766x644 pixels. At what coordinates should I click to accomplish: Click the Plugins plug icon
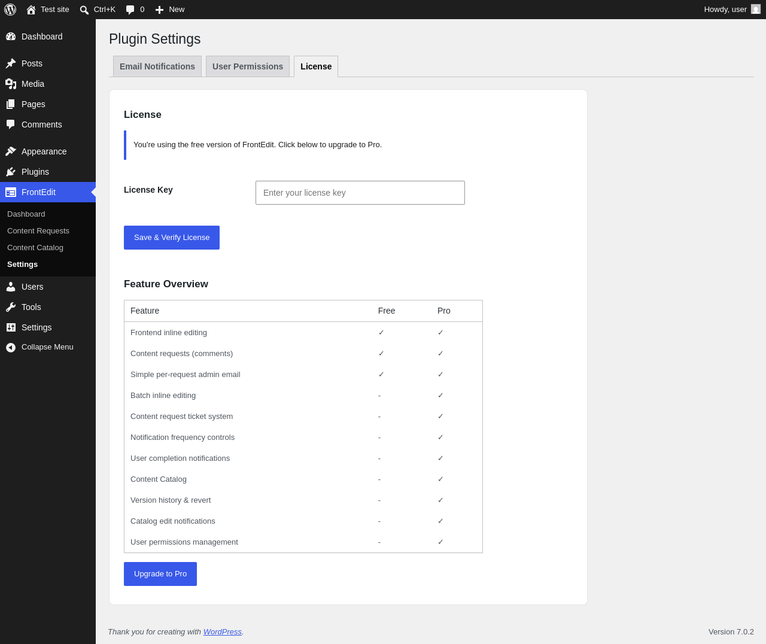click(x=11, y=172)
